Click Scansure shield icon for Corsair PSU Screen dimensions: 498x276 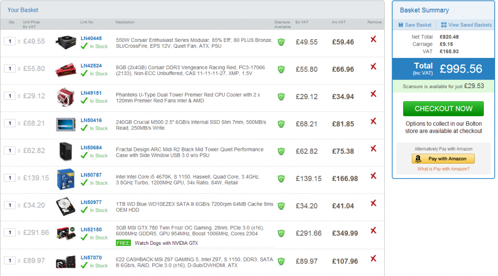(281, 42)
